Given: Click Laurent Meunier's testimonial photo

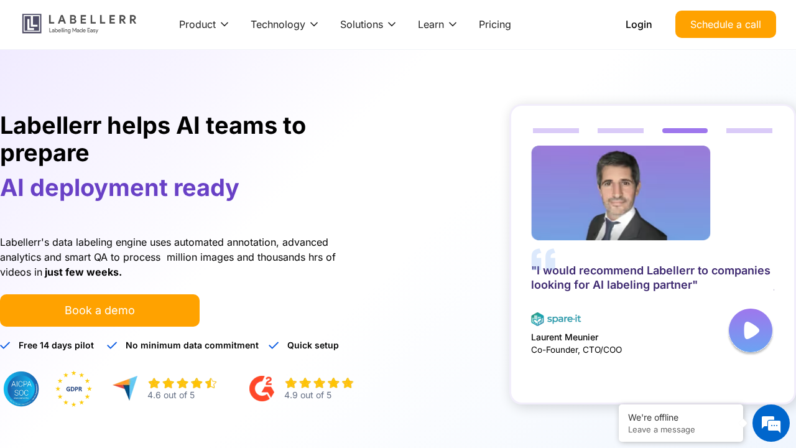Looking at the screenshot, I should [621, 193].
